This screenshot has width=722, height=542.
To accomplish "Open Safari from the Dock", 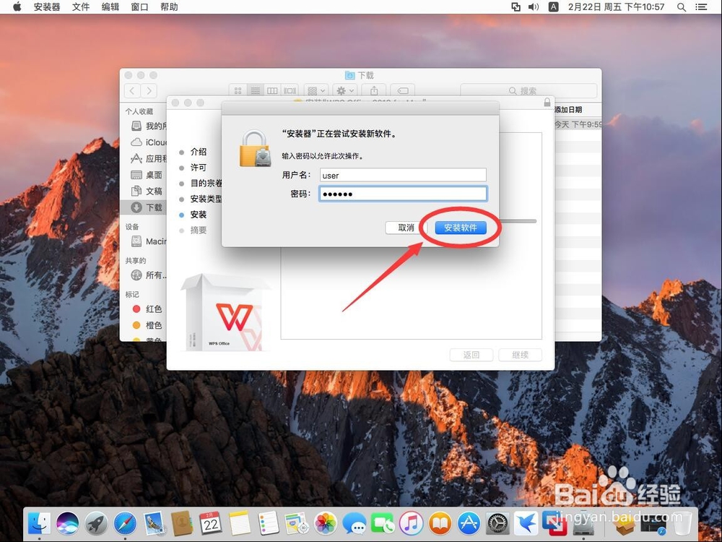I will tap(125, 523).
